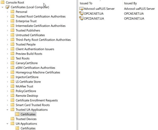Click the Certificates folder icon under UA Applications
The image size is (158, 130).
pyautogui.click(x=17, y=128)
